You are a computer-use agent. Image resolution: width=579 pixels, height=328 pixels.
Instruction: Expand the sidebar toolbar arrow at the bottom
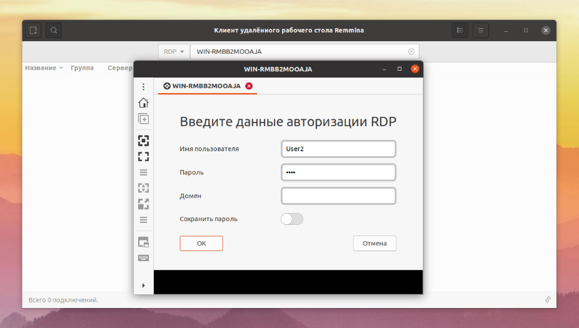pos(143,285)
